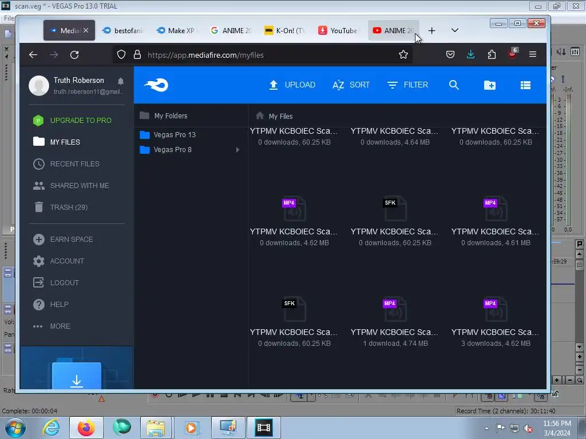
Task: Open the Windows Start menu
Action: click(x=15, y=428)
